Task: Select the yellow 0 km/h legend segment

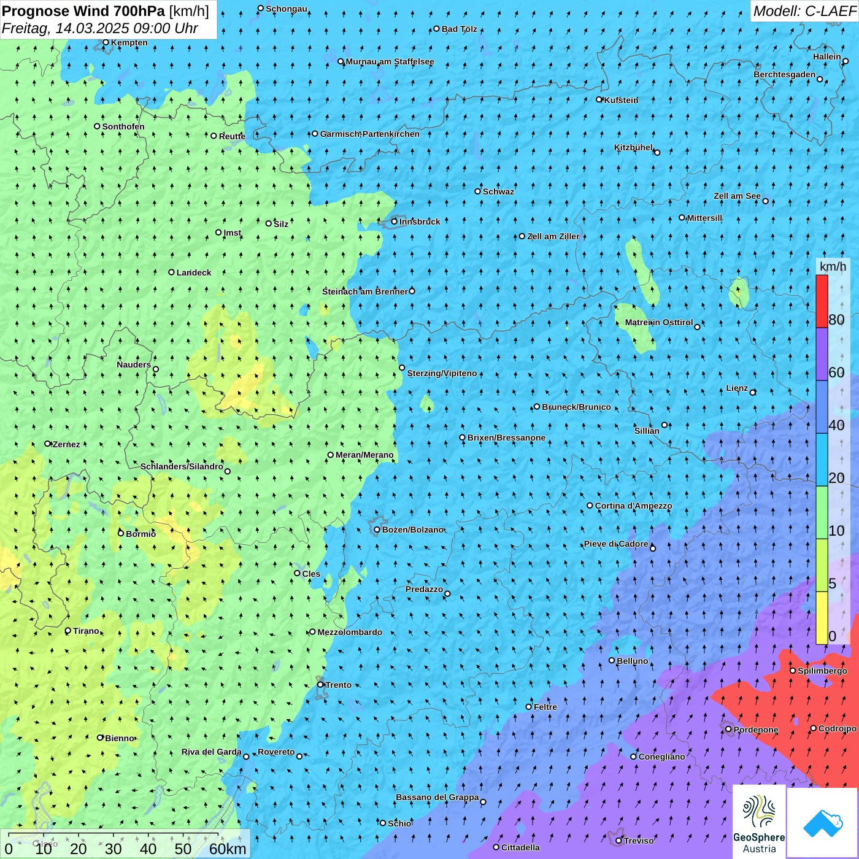Action: coord(822,618)
